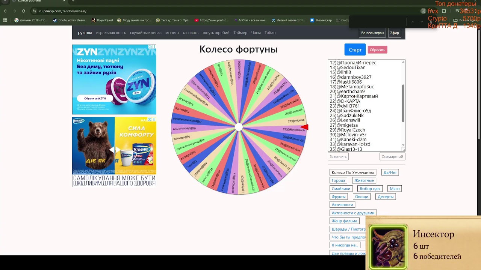Open the 'фильмы 2019' bookmark
481x270 pixels.
click(31, 20)
